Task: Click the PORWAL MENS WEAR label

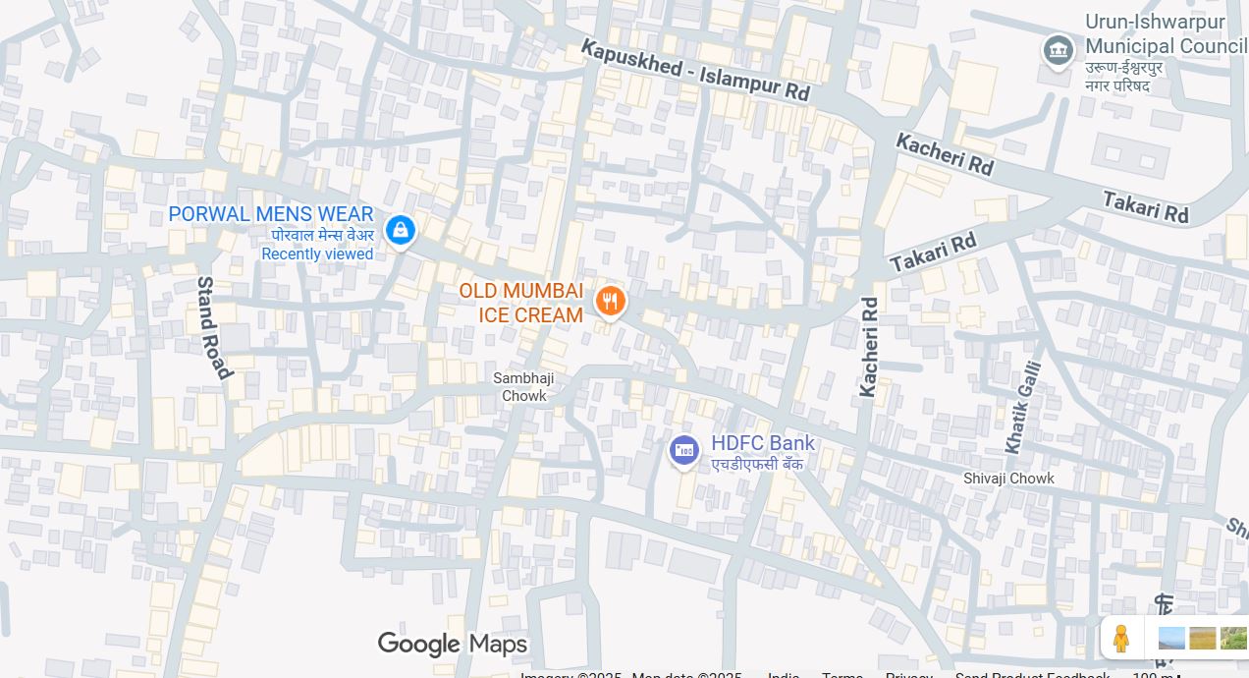Action: pyautogui.click(x=271, y=214)
